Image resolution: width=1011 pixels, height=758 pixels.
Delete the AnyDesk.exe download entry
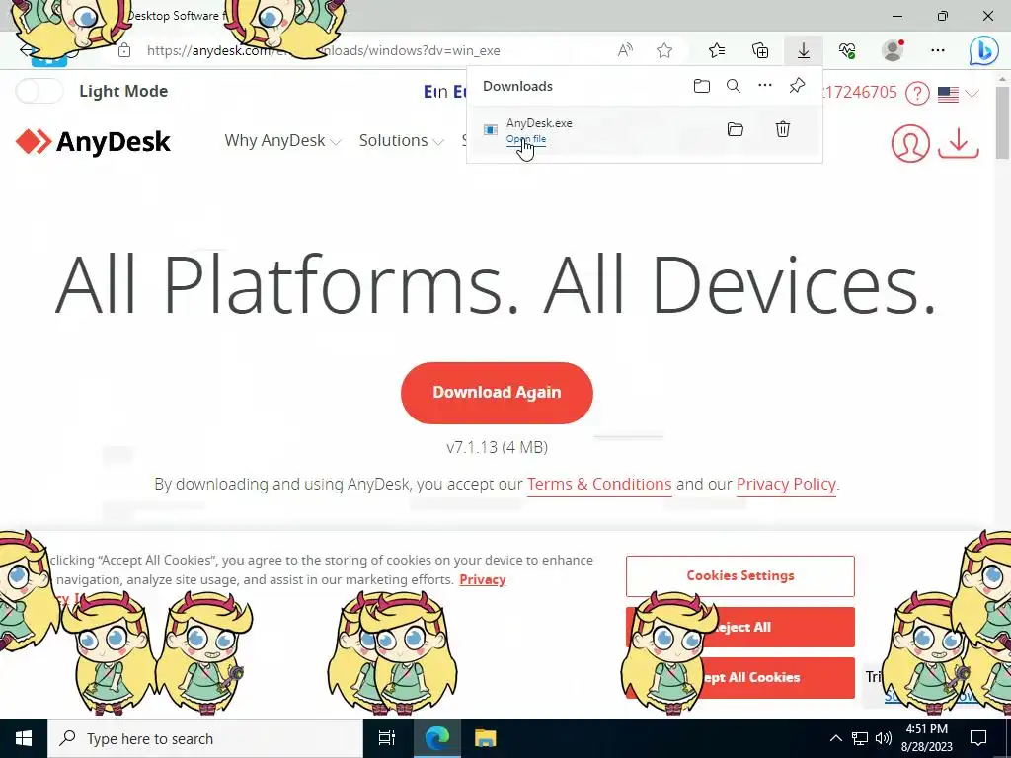click(783, 129)
